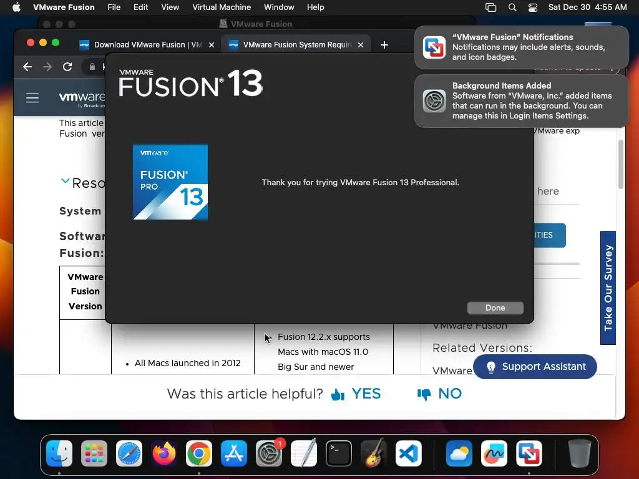Open the VMware Fusion app menu
Screen dimensions: 639x479
(x=64, y=7)
